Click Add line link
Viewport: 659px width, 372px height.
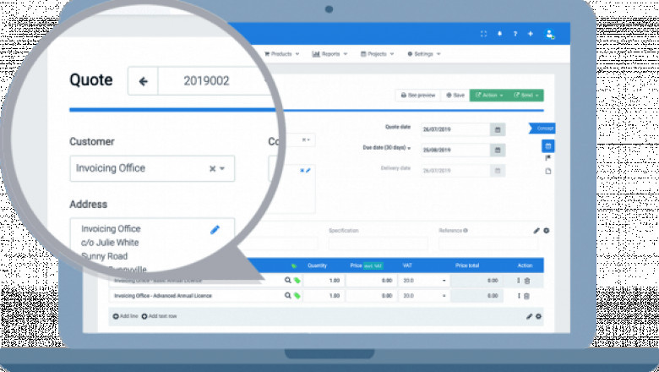tap(125, 316)
